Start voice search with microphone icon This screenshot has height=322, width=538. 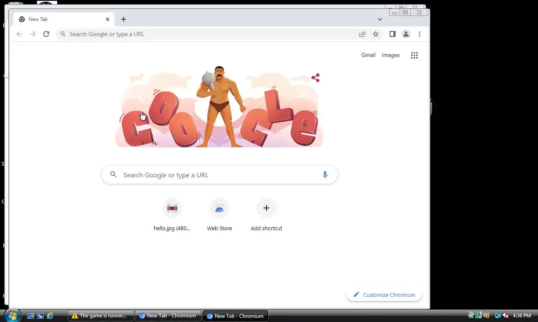click(x=325, y=174)
